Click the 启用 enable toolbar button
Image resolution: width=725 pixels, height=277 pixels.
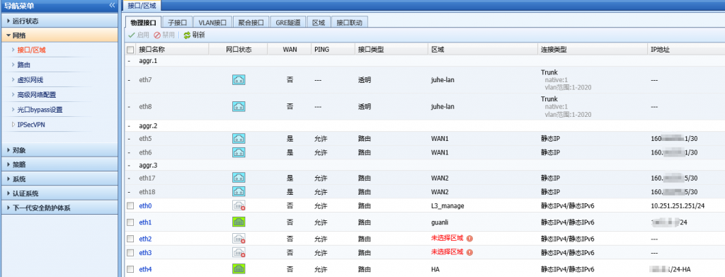pos(139,35)
